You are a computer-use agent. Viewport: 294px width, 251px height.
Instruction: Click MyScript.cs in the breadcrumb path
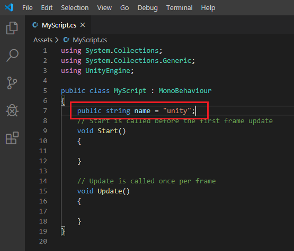[x=90, y=40]
